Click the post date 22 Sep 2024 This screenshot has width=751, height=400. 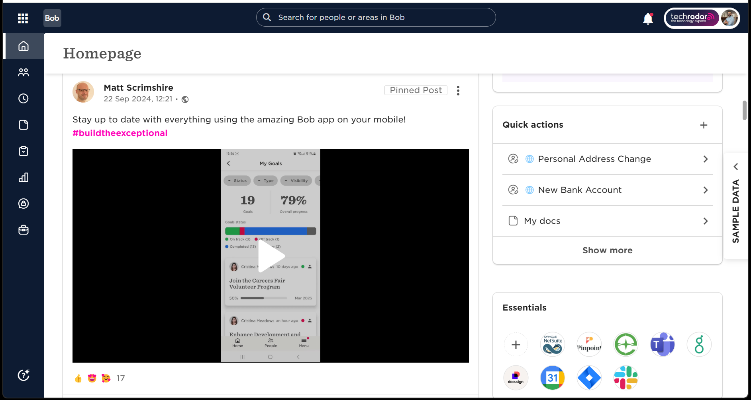pyautogui.click(x=138, y=99)
